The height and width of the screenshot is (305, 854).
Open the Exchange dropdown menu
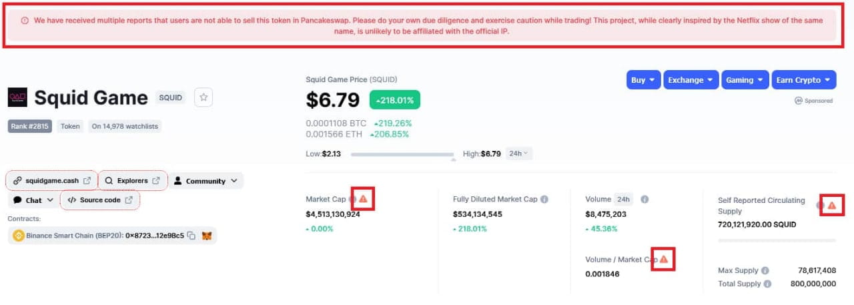coord(691,80)
